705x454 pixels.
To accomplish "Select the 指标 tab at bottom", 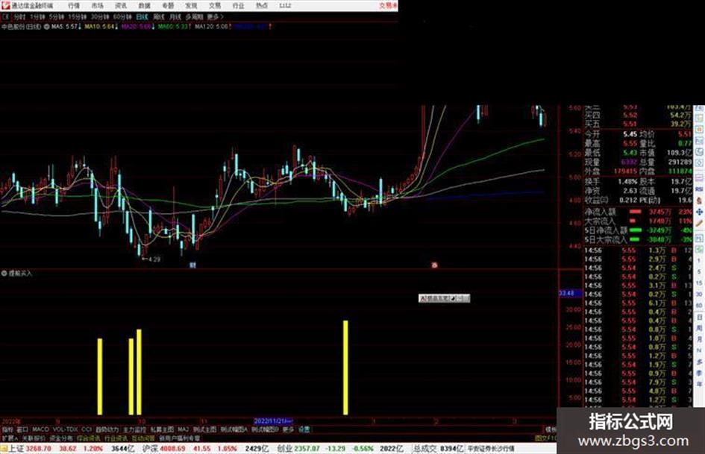I will pyautogui.click(x=8, y=429).
